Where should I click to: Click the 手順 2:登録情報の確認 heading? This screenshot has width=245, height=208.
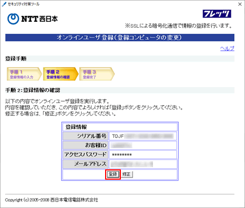tap(33, 90)
